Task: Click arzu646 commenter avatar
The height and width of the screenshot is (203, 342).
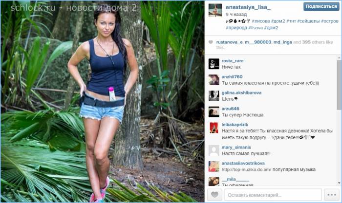Action: point(214,111)
